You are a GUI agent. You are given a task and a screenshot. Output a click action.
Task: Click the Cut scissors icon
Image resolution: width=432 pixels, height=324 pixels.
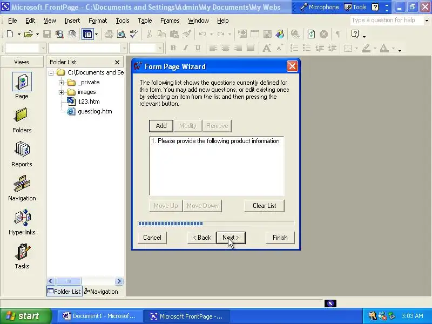click(149, 34)
